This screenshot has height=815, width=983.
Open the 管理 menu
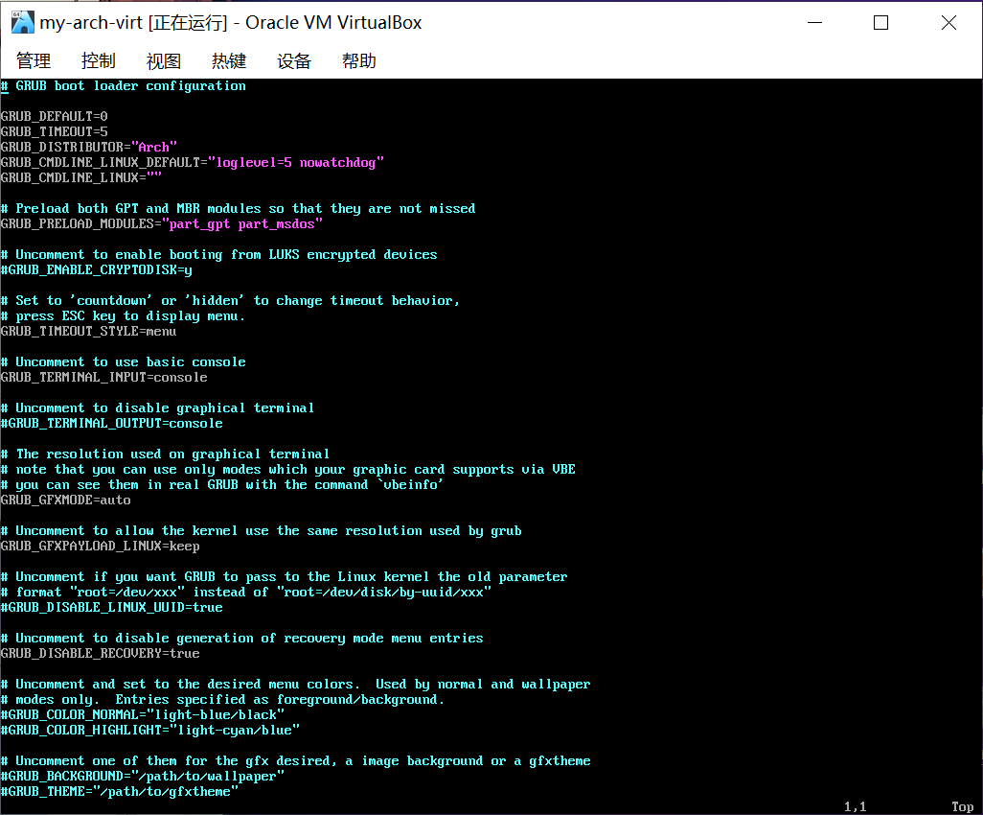[x=33, y=60]
